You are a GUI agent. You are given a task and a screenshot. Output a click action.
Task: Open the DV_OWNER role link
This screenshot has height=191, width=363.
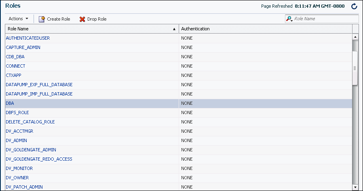17,178
